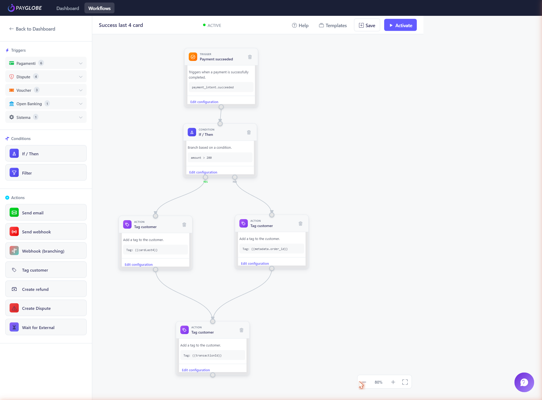The width and height of the screenshot is (542, 400).
Task: Click the output port below transactionId node
Action: pyautogui.click(x=213, y=375)
